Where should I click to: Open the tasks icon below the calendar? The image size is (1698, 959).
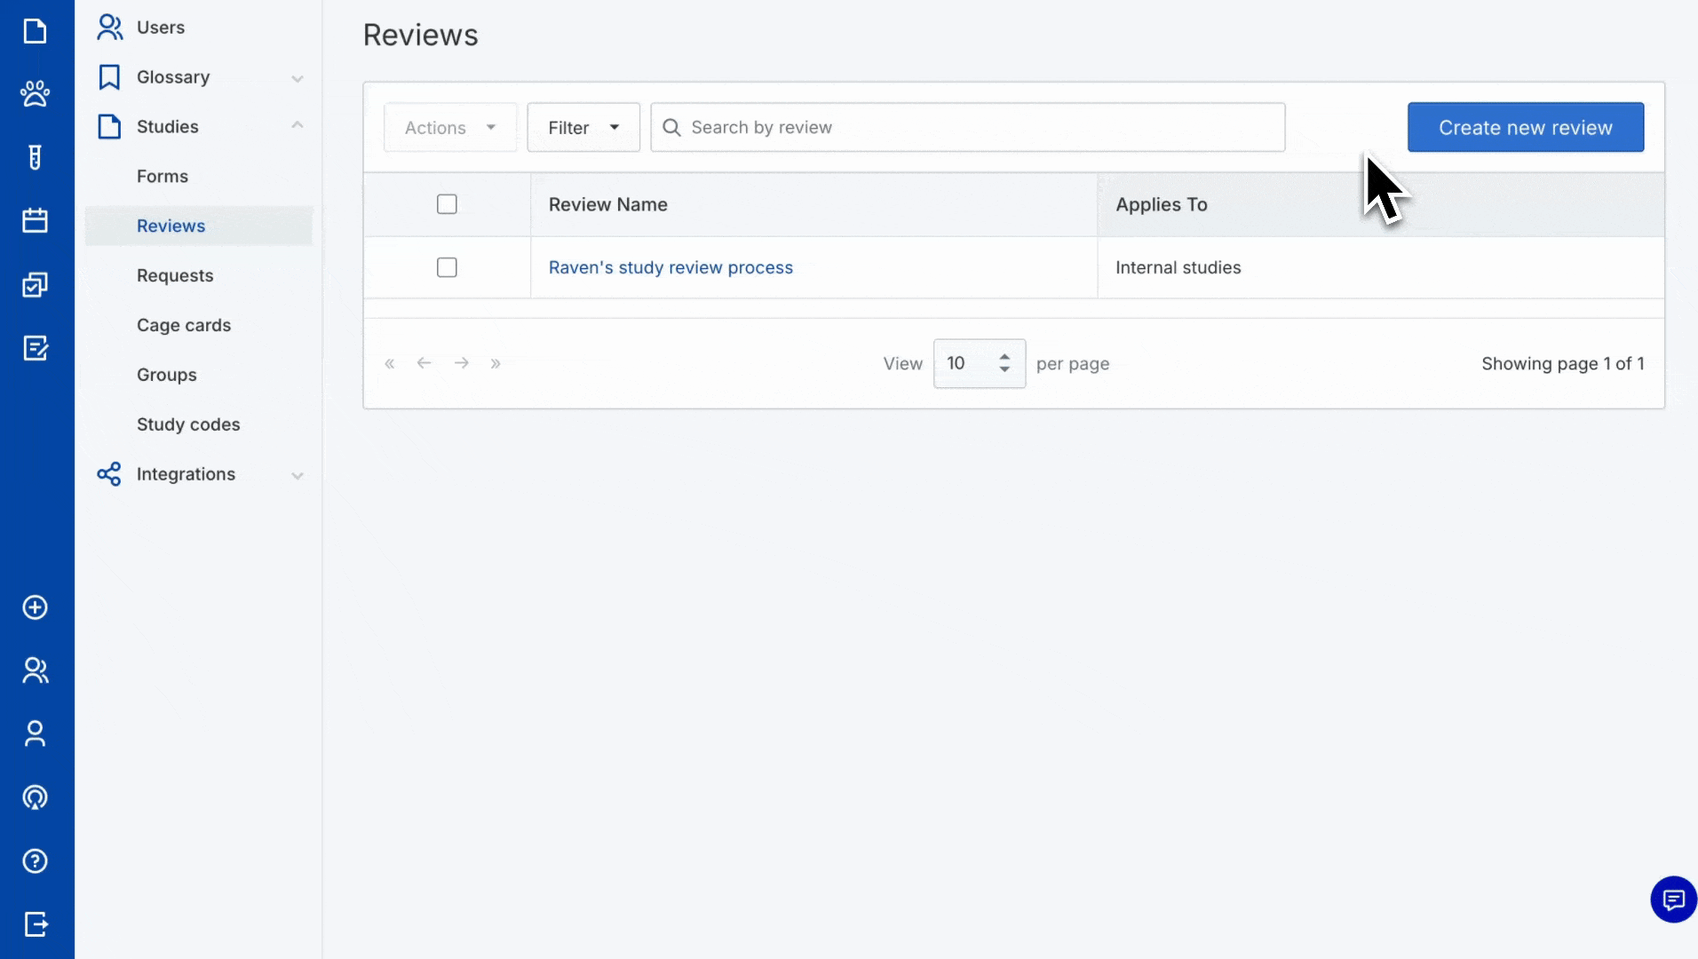[x=35, y=284]
